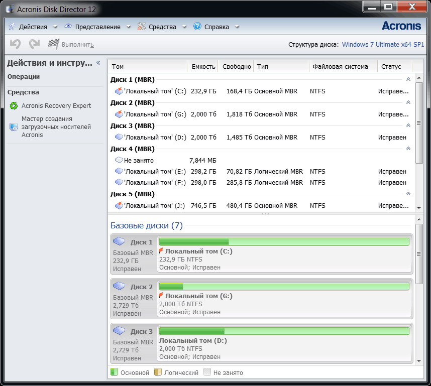Click the question mark Справка icon
Viewport: 431px width, 386px height.
point(197,27)
